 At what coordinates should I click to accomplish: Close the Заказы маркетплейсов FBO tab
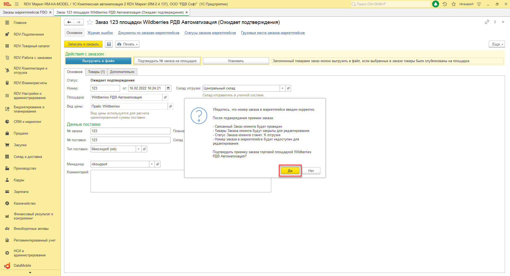[50, 12]
